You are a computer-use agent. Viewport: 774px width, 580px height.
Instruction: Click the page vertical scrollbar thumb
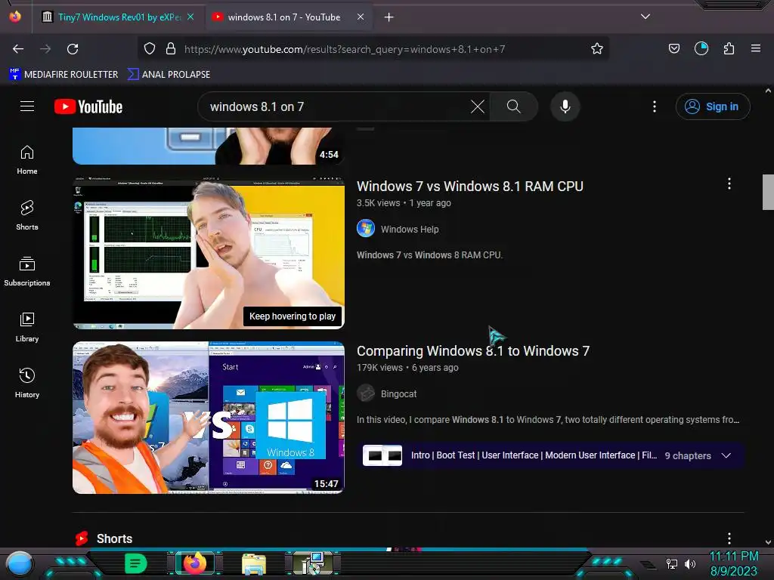click(x=768, y=192)
